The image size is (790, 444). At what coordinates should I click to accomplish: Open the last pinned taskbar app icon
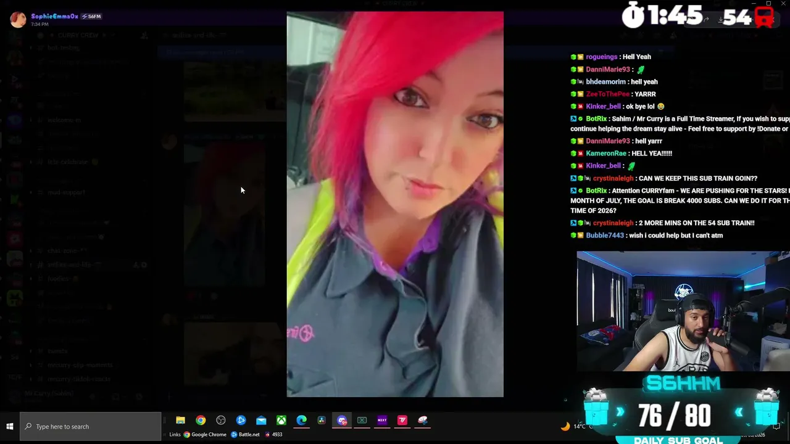point(423,421)
